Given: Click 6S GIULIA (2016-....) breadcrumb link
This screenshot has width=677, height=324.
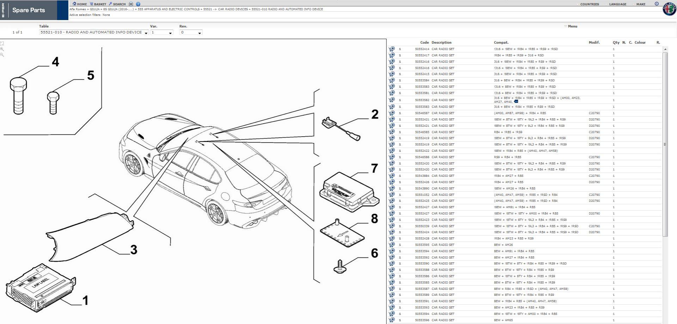Looking at the screenshot, I should [x=118, y=9].
